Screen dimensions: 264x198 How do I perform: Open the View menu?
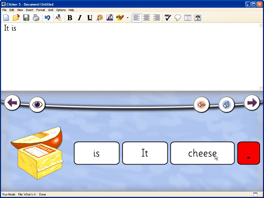point(20,10)
